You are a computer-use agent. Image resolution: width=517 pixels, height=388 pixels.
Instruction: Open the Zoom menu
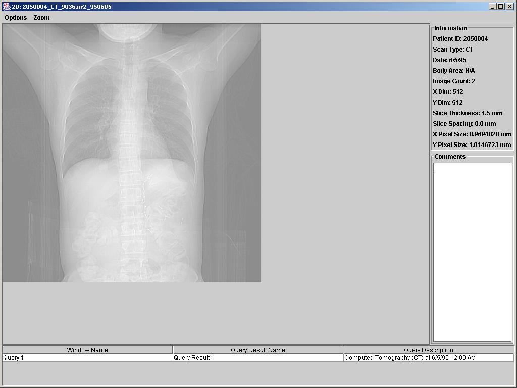click(x=41, y=18)
